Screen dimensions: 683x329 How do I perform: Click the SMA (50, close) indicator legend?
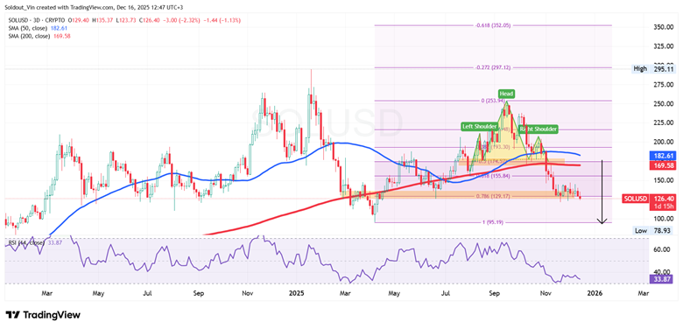(39, 28)
